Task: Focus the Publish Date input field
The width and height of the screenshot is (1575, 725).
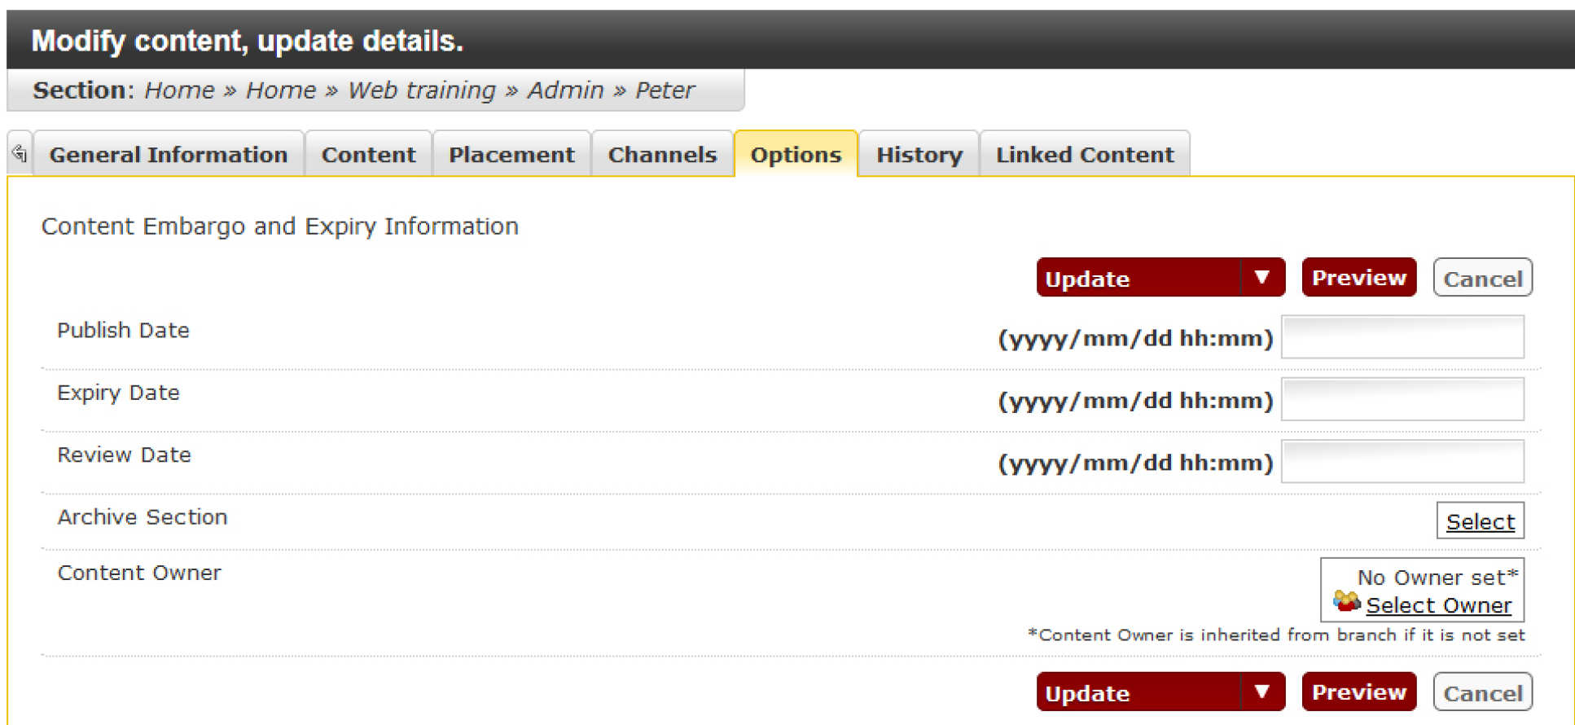Action: click(x=1402, y=337)
